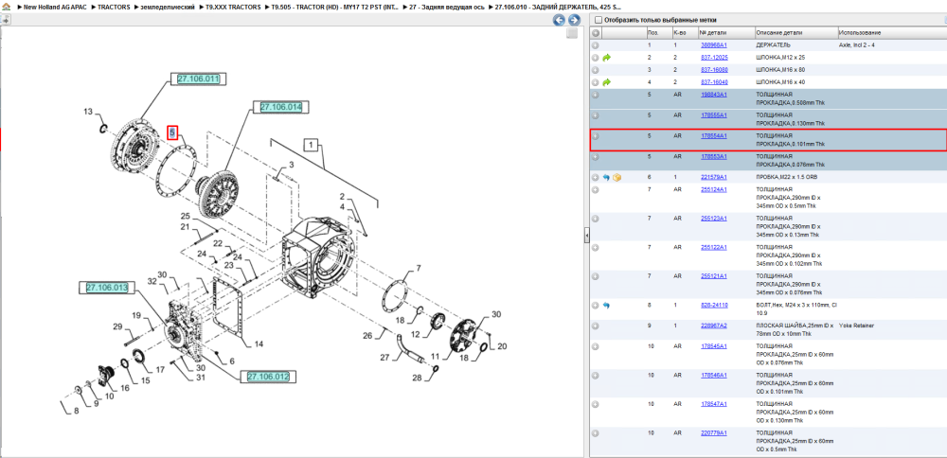Add part 220779A1 using its plus icon
Image resolution: width=947 pixels, height=458 pixels.
(x=596, y=433)
